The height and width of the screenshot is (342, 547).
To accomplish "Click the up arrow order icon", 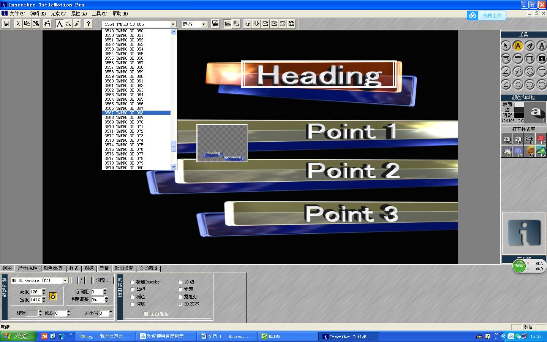I will click(x=248, y=24).
